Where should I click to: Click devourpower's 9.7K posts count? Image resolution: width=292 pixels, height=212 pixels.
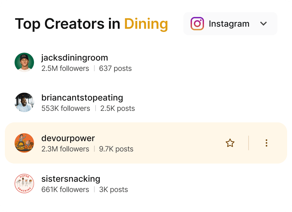coord(116,149)
